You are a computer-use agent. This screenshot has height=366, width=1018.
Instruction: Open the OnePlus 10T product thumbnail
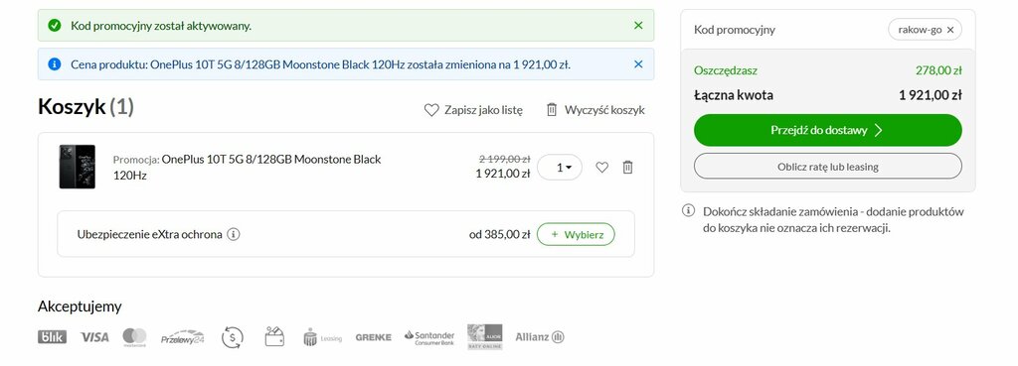[78, 167]
